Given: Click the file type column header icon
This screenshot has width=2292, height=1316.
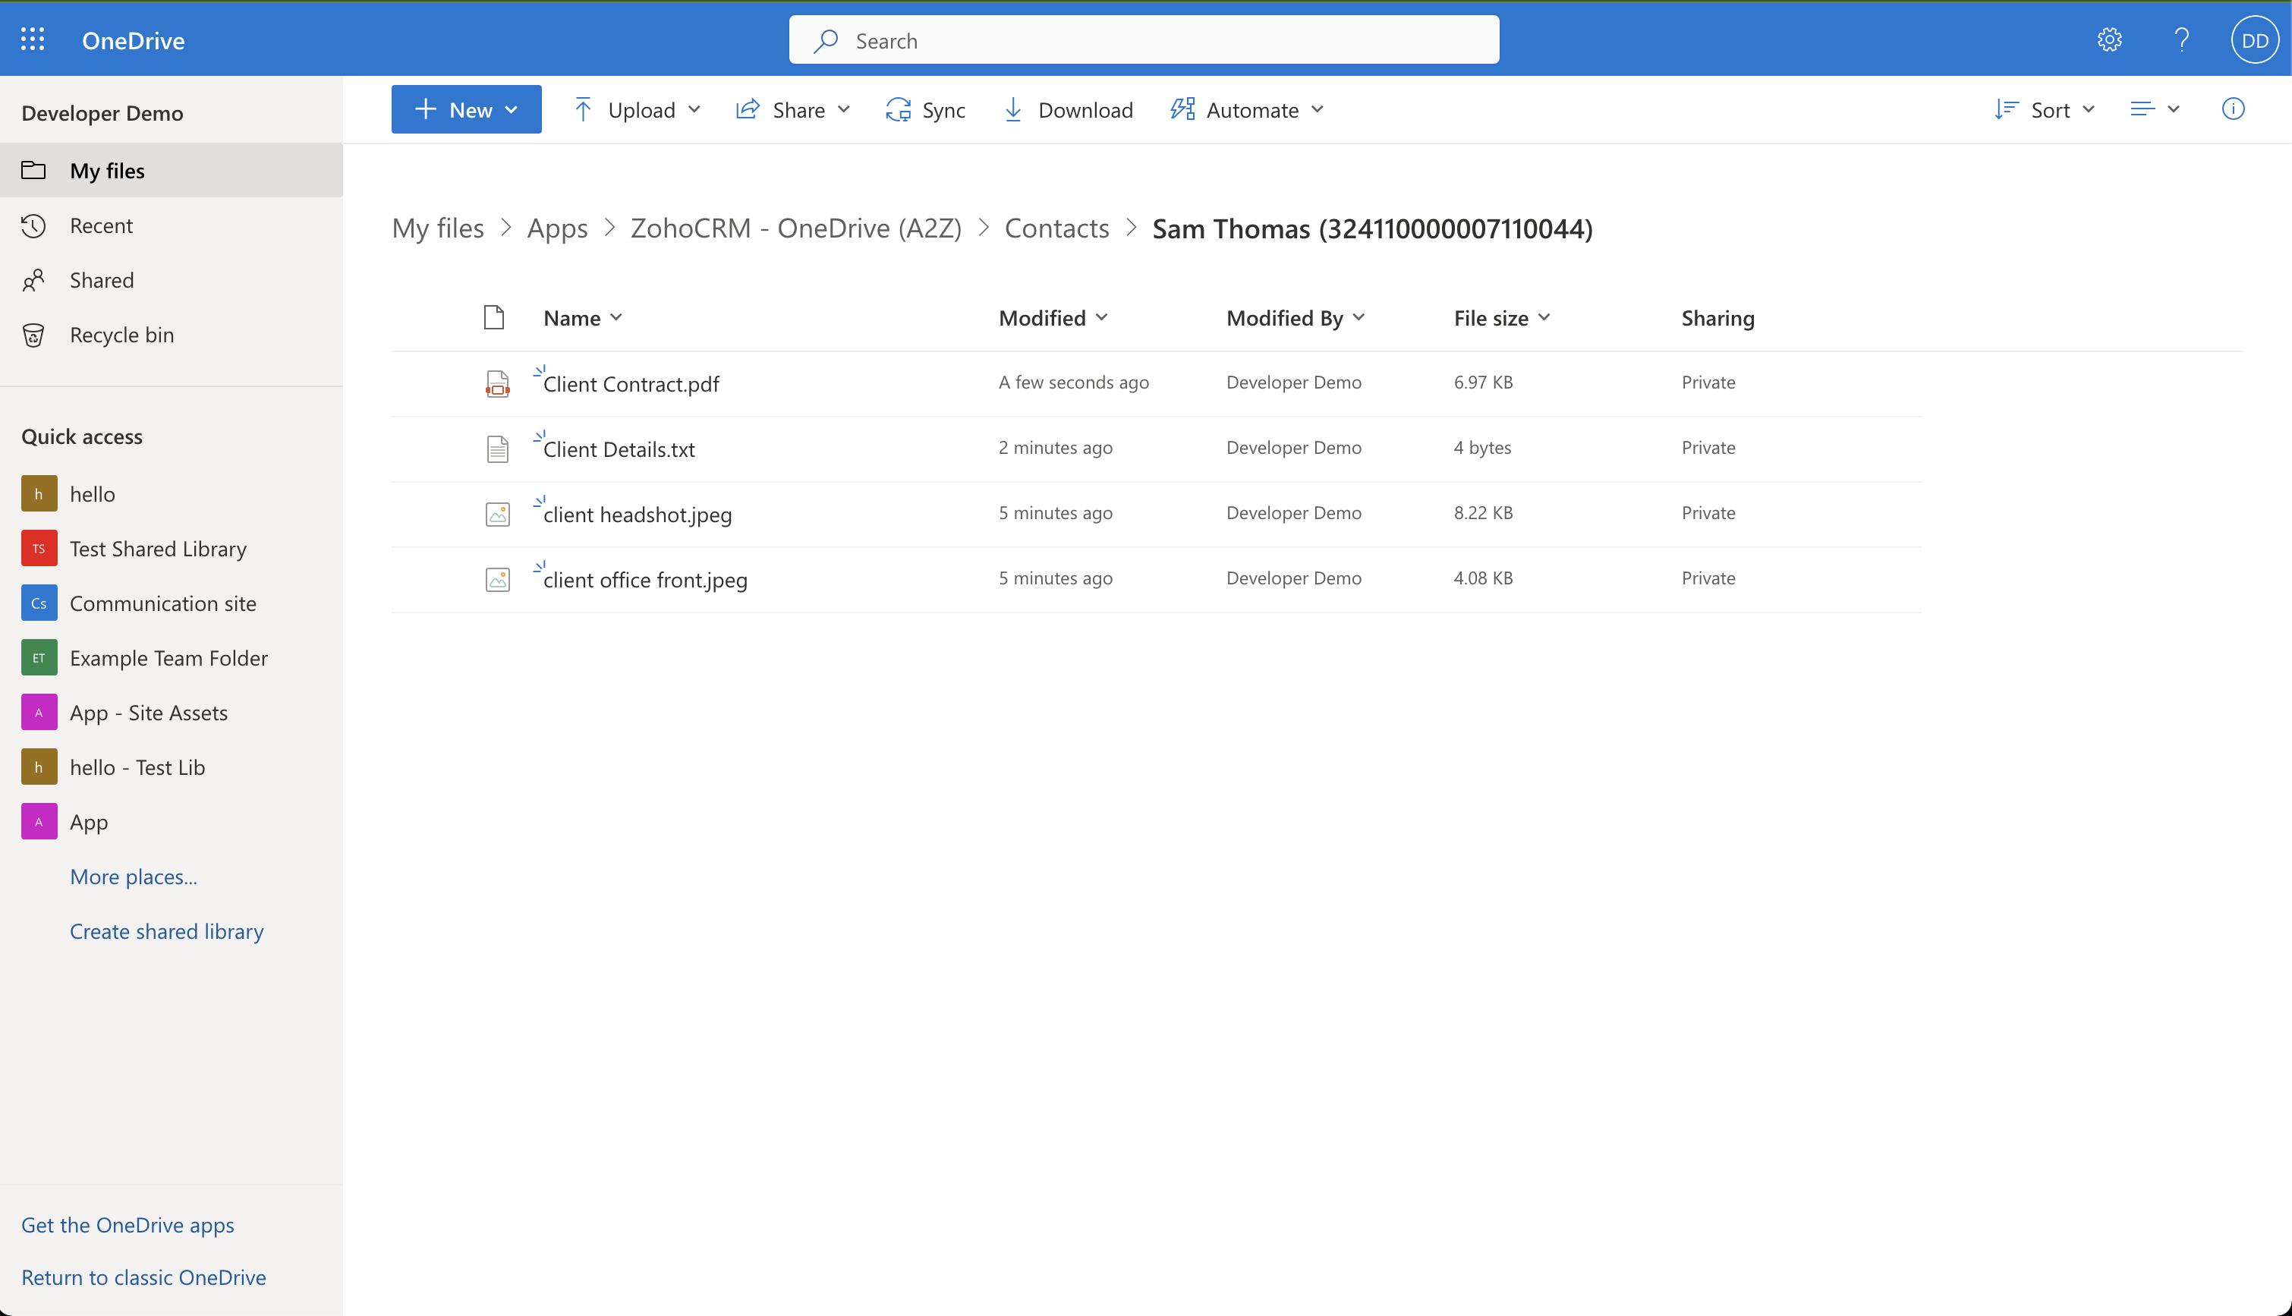Looking at the screenshot, I should 493,317.
